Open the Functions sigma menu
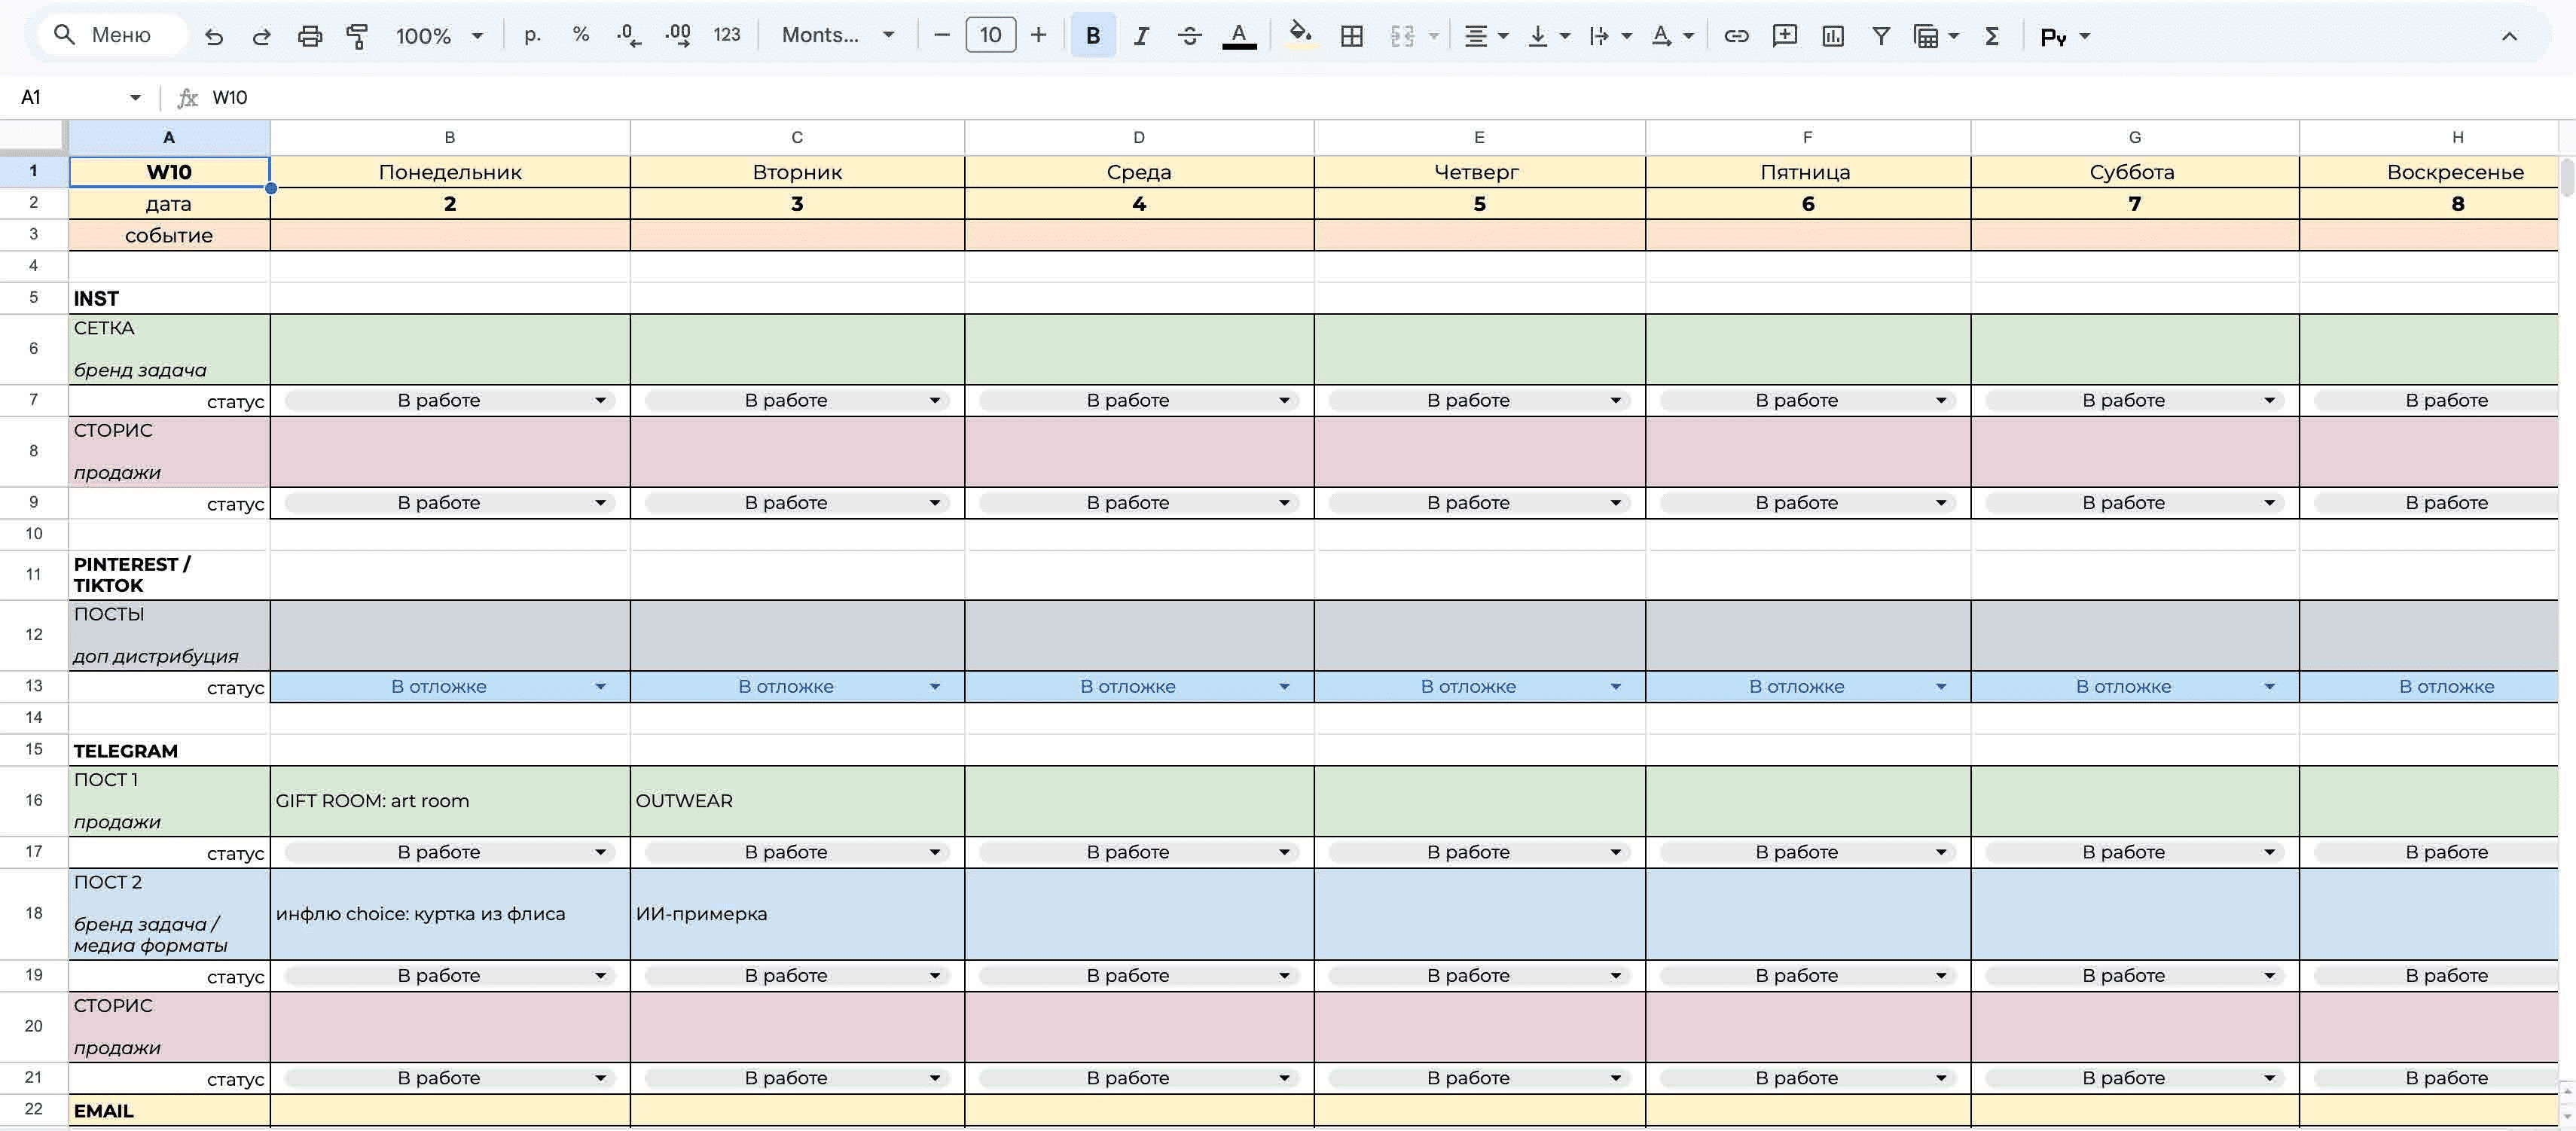The width and height of the screenshot is (2576, 1131). 1991,36
